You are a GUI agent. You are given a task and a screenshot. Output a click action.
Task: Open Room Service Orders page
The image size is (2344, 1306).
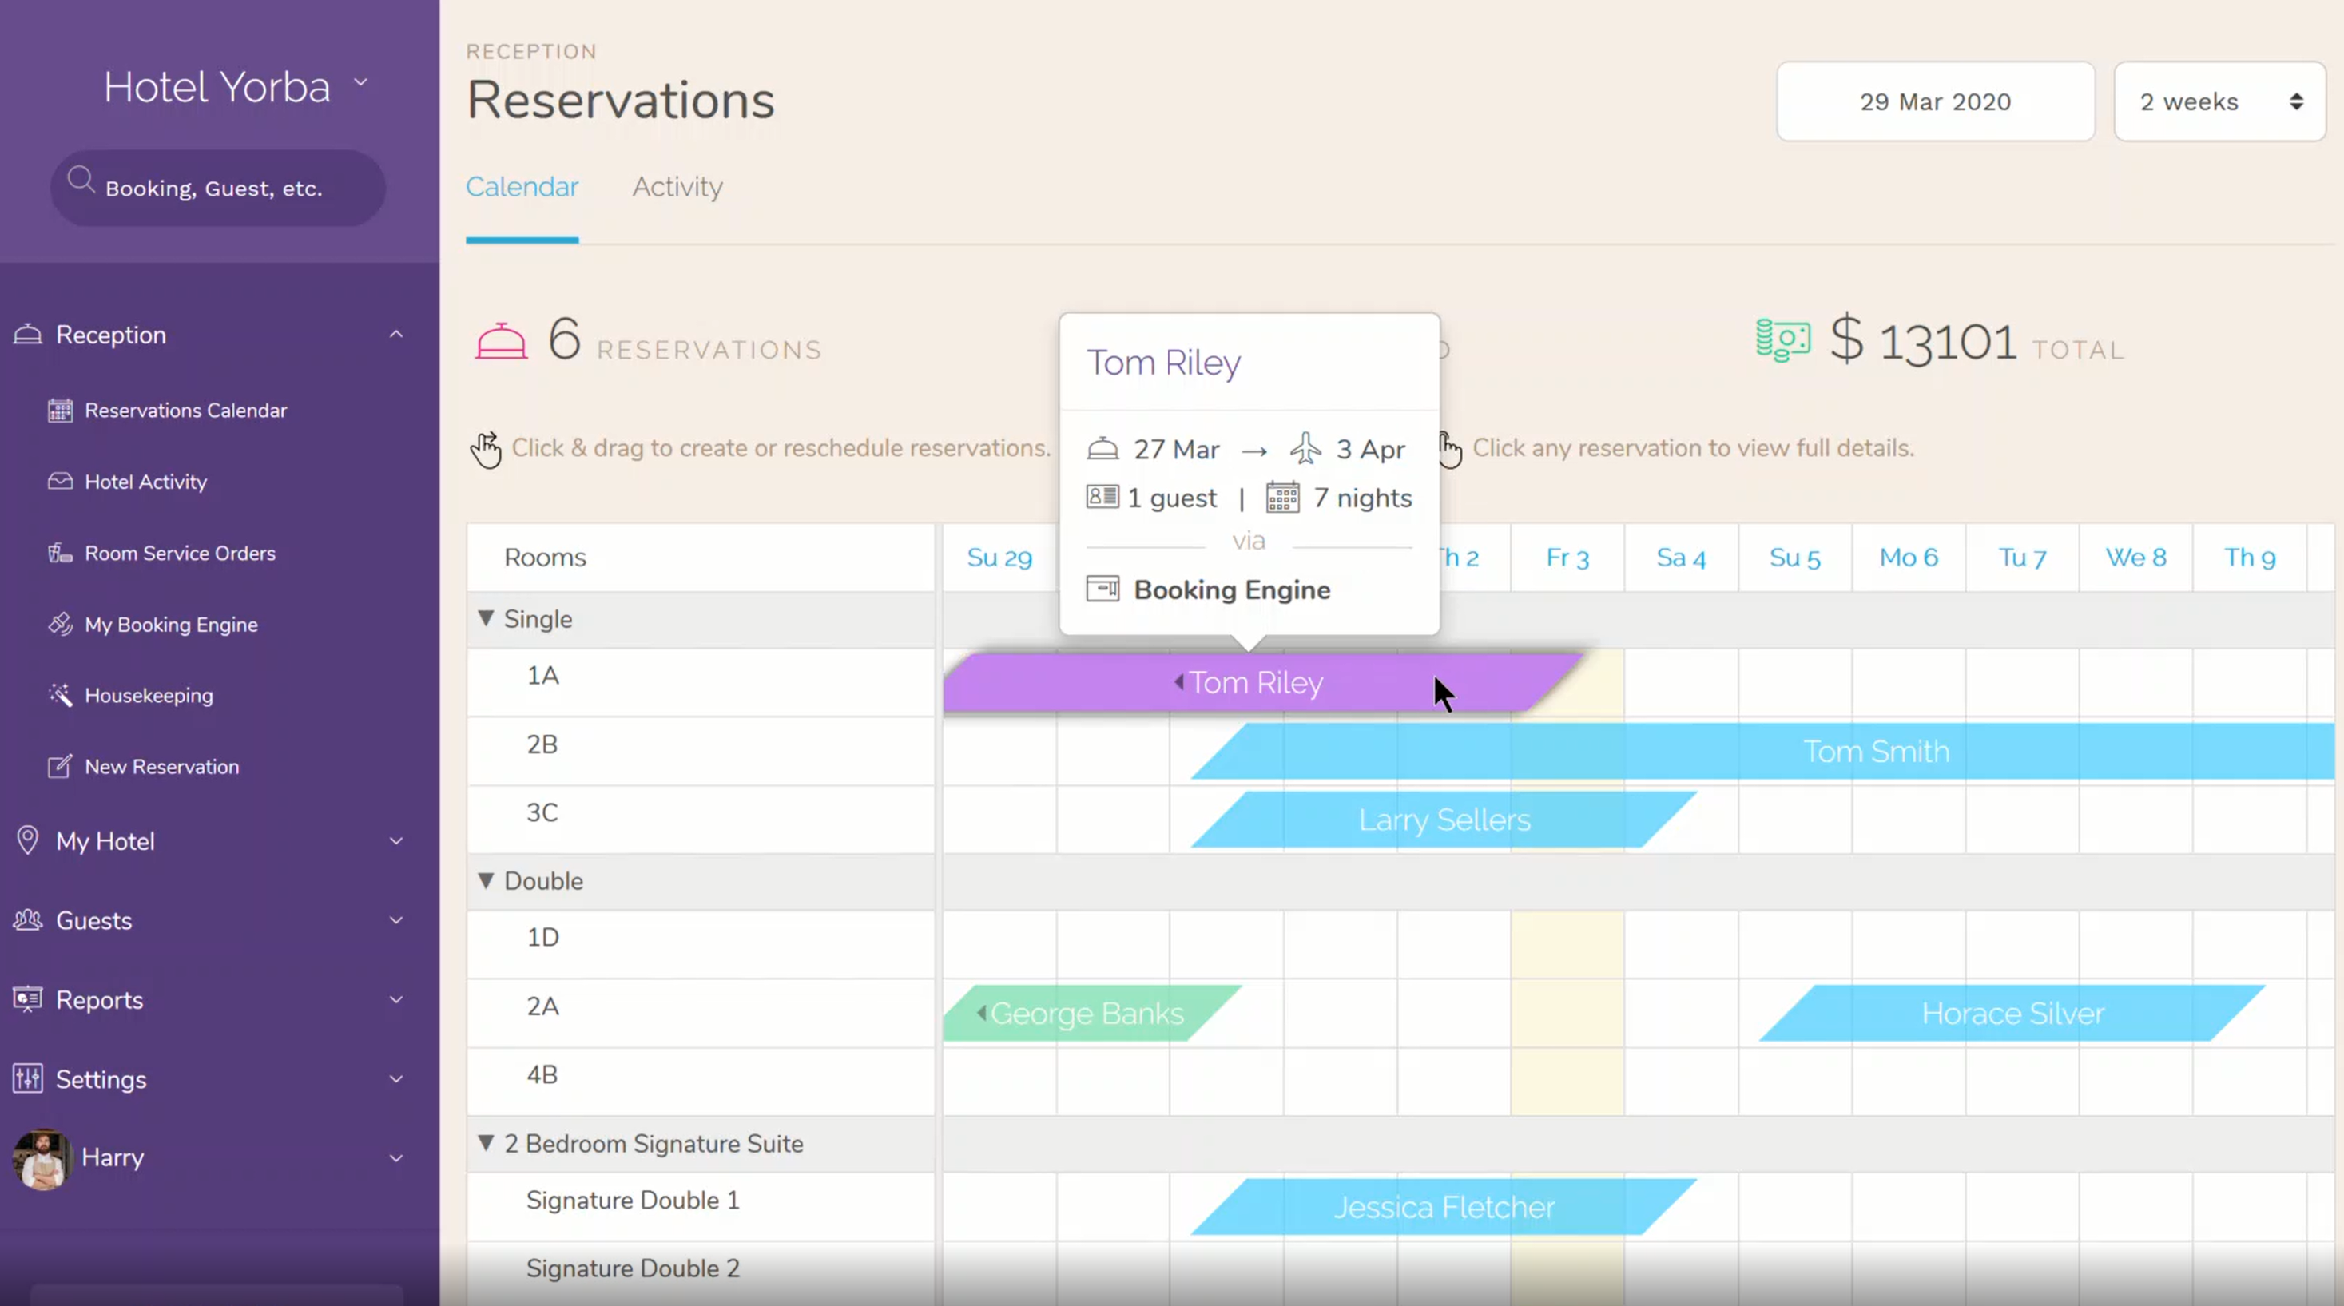[x=181, y=553]
